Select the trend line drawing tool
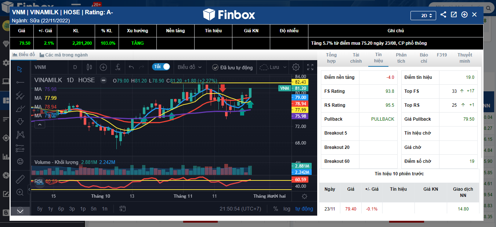Screen dimensions: 496x227 click(20, 83)
